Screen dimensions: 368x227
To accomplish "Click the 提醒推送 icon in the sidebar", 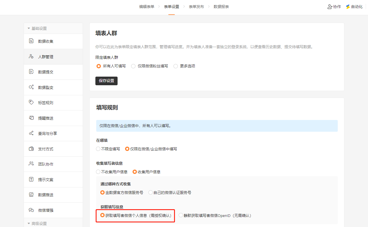I will tap(31, 118).
